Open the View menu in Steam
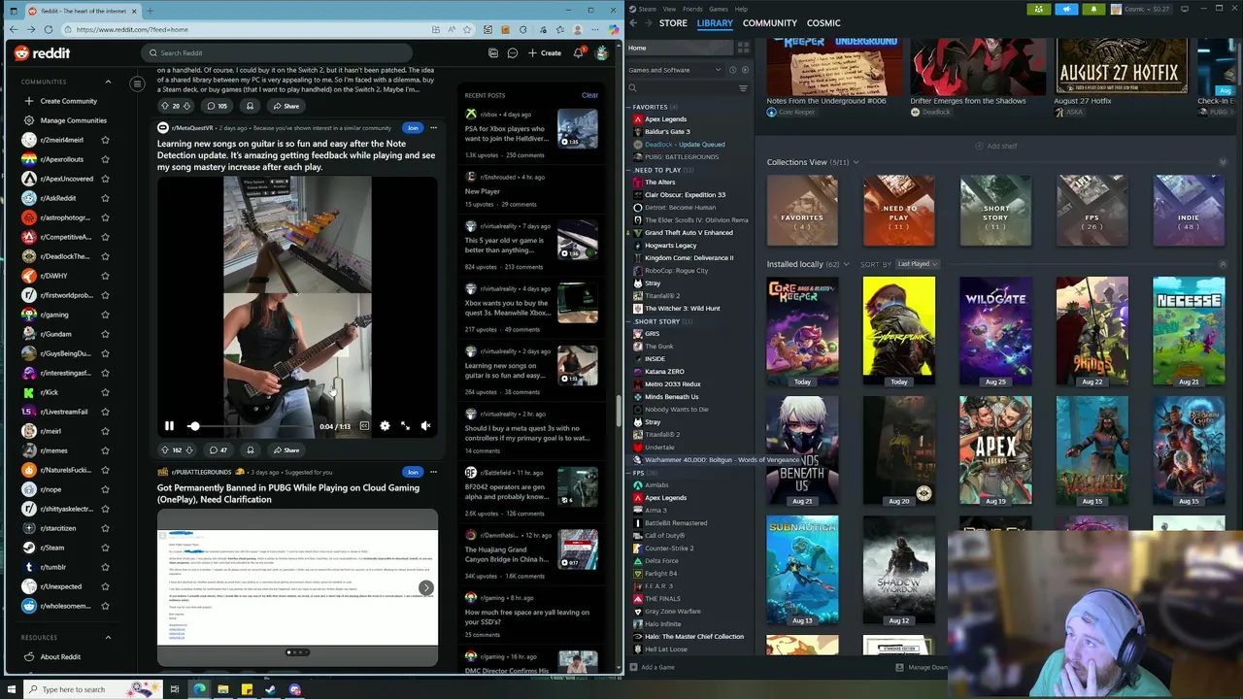Screen dimensions: 1243x699 tap(669, 9)
